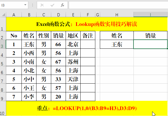This screenshot has height=116, width=168.
Task: Click into the formula bar input
Action: 119,5
